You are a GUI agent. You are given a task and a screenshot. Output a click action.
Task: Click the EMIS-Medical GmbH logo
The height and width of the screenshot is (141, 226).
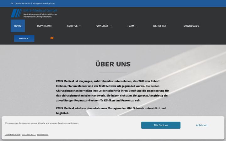point(34,13)
